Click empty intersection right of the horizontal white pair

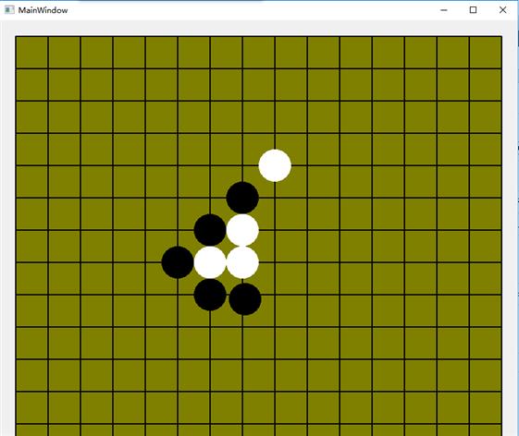275,262
